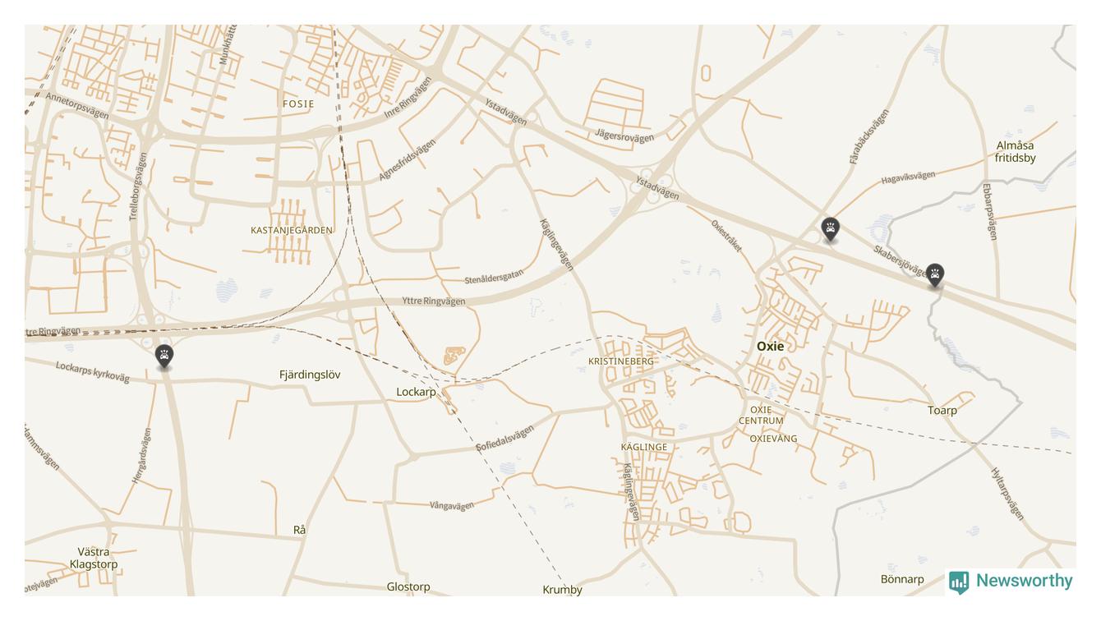Click the Almåsa fritidsby label
The image size is (1101, 621).
point(1016,152)
